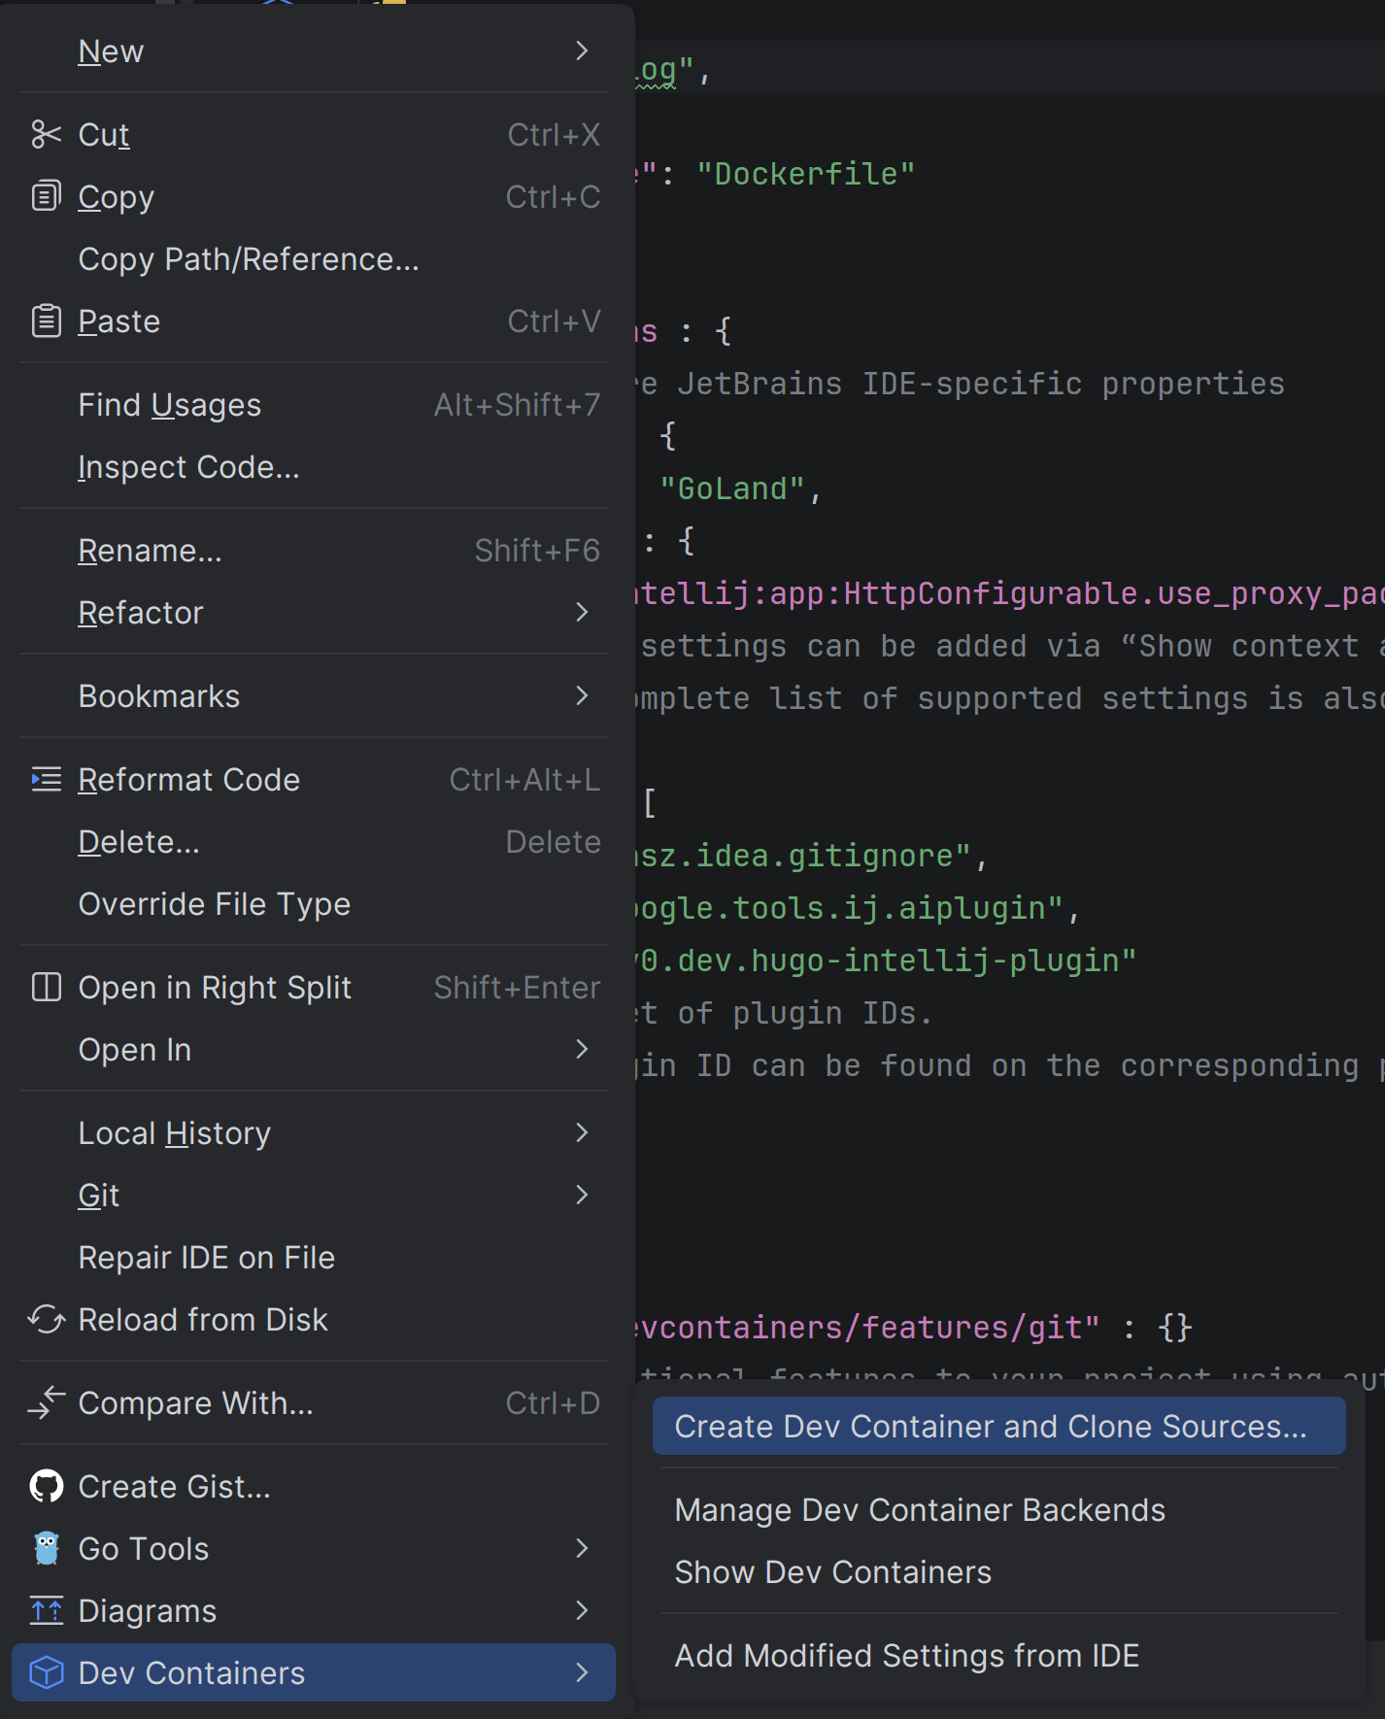This screenshot has width=1385, height=1719.
Task: Expand the Local History submenu arrow
Action: 582,1132
